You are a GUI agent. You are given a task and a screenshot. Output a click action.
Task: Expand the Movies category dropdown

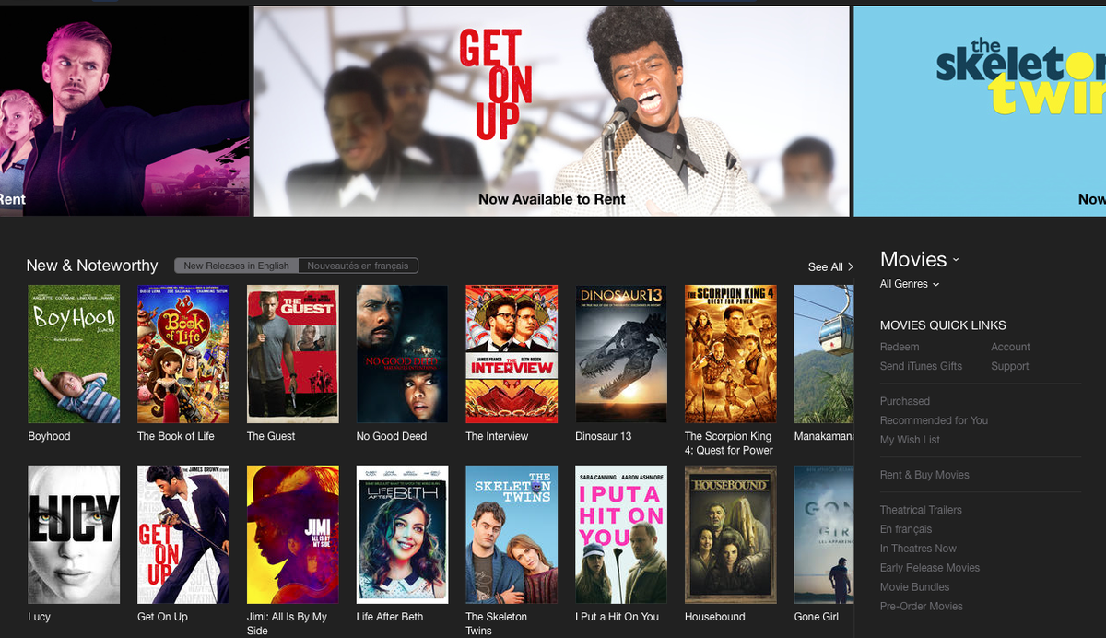coord(920,260)
